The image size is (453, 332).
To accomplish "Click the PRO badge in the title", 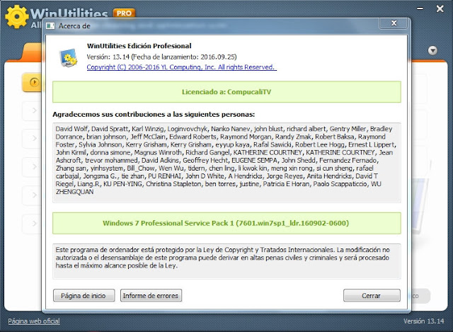I will [124, 13].
